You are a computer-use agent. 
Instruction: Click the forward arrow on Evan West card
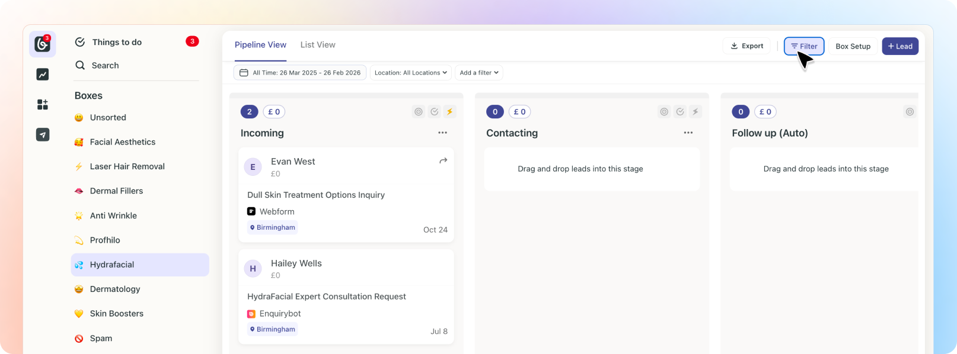443,161
